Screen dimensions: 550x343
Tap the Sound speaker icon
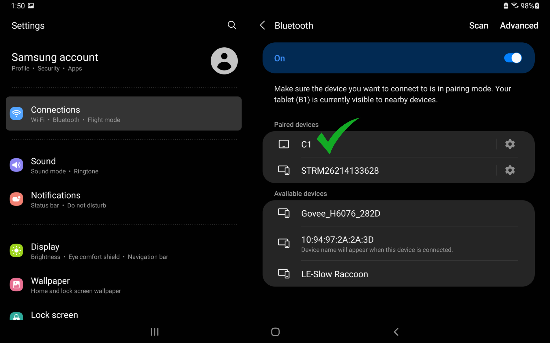click(16, 165)
